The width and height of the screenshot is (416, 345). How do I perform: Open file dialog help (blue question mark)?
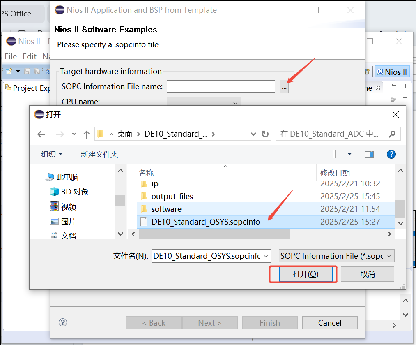click(391, 154)
